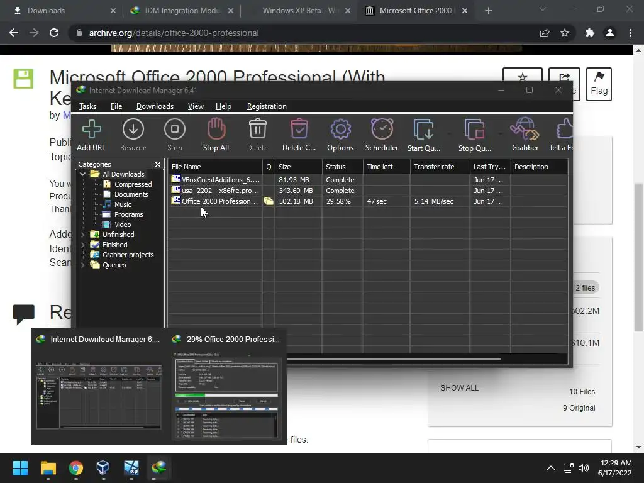Open the View menu
644x483 pixels.
(196, 106)
